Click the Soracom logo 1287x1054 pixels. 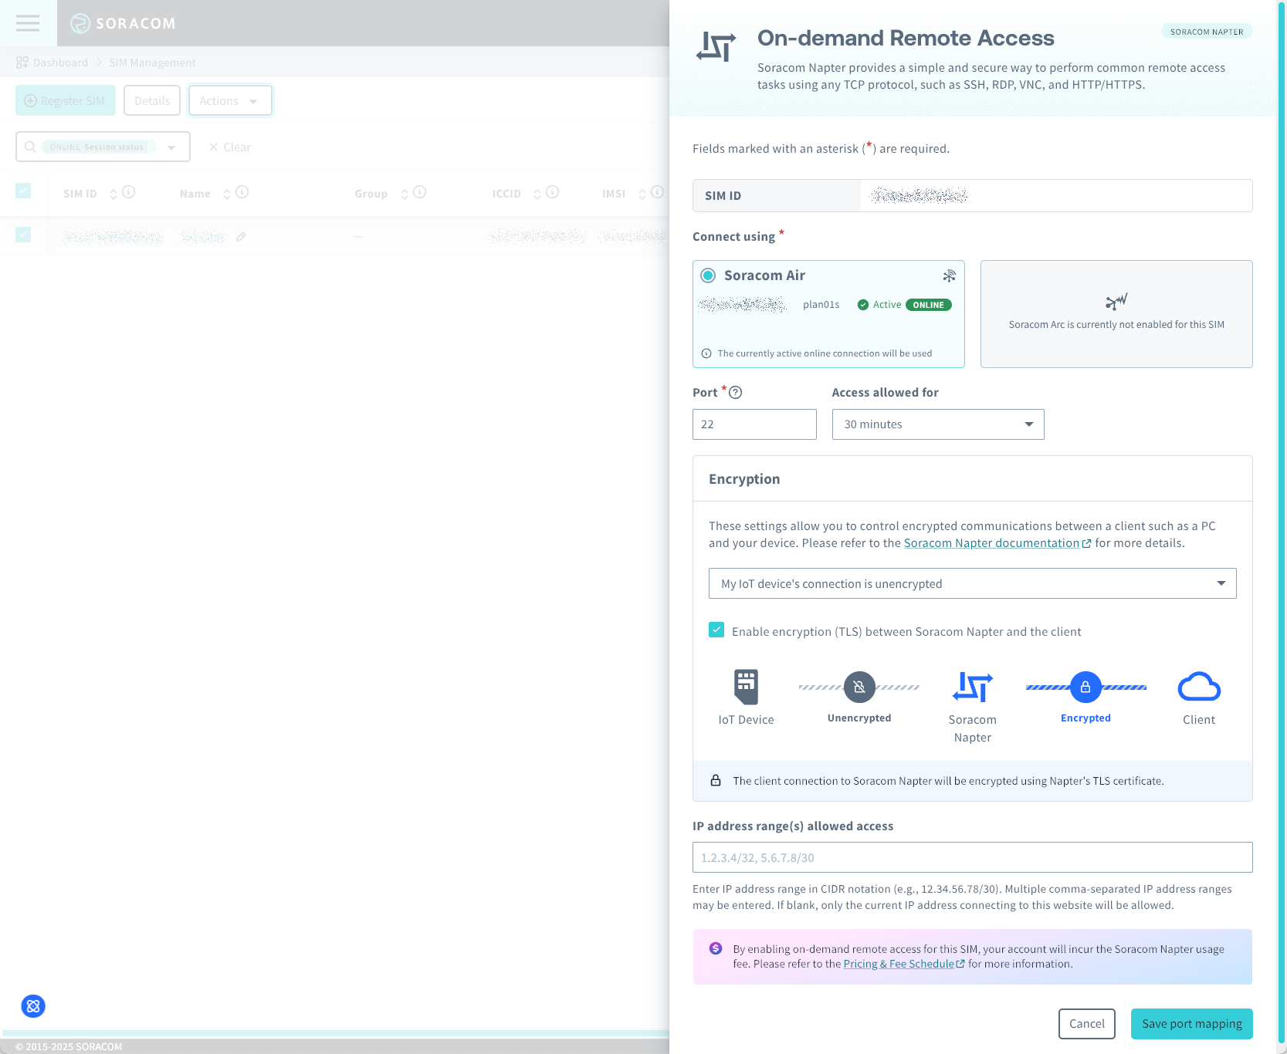124,23
